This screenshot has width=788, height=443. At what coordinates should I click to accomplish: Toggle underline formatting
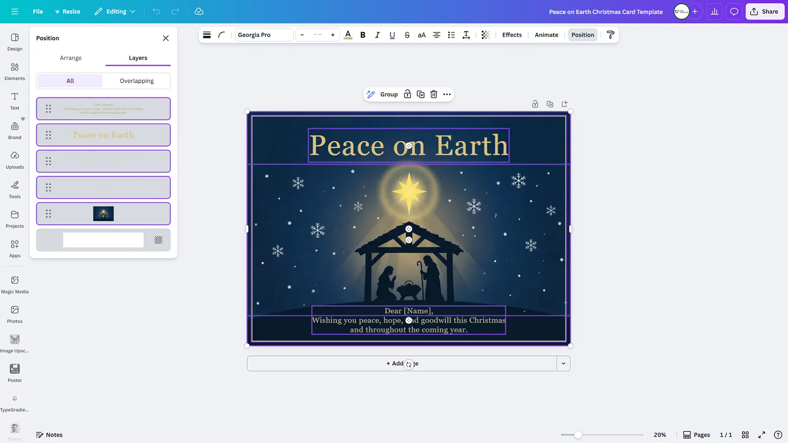[392, 35]
